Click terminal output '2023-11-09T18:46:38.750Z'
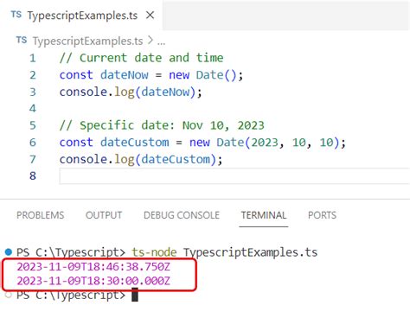Viewport: 410px width, 318px height. click(93, 267)
